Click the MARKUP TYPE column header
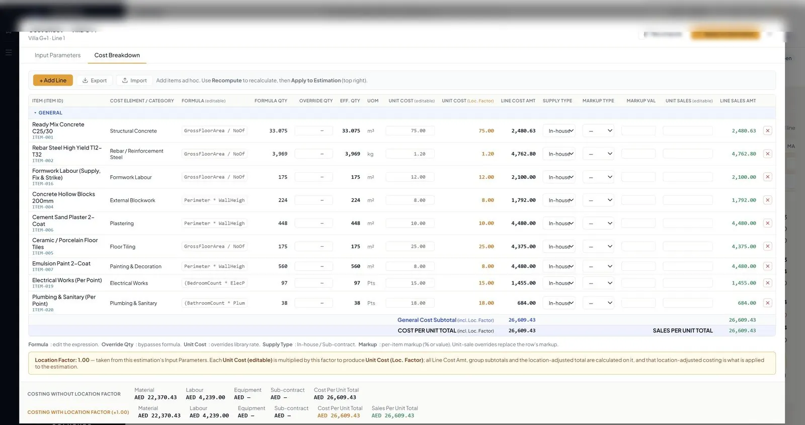 coord(598,101)
